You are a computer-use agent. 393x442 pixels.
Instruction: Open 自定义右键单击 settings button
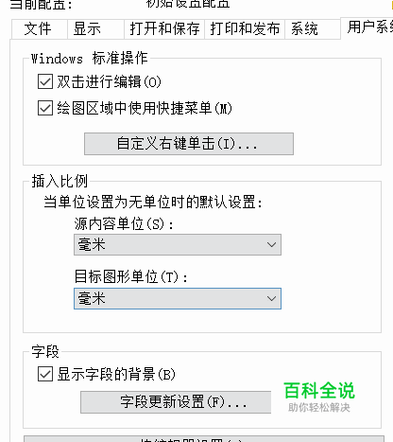pyautogui.click(x=189, y=144)
